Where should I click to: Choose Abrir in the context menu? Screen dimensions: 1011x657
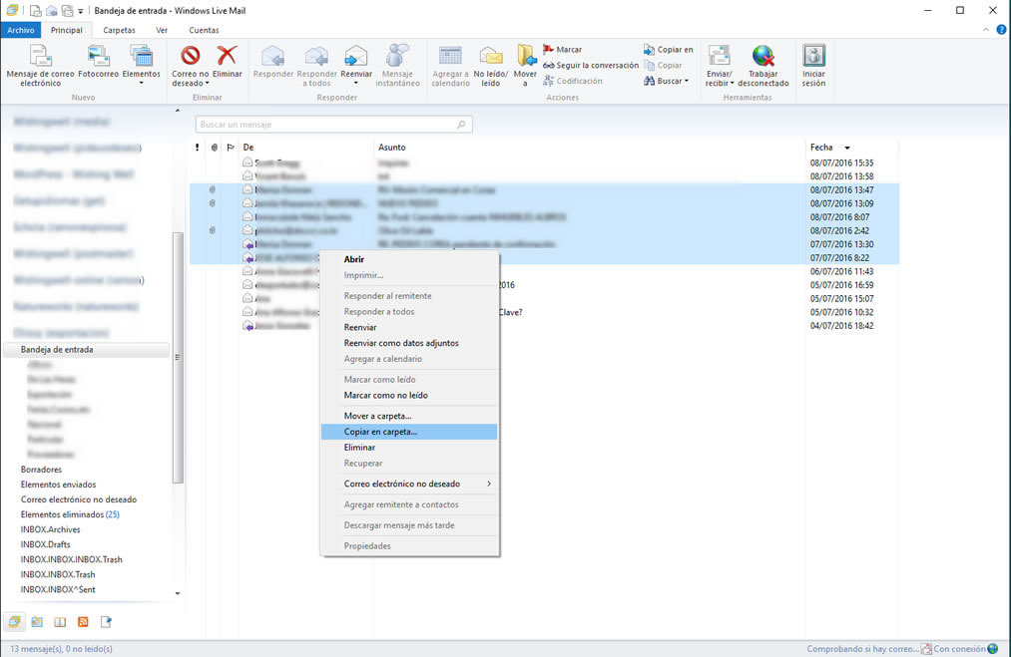pos(409,259)
